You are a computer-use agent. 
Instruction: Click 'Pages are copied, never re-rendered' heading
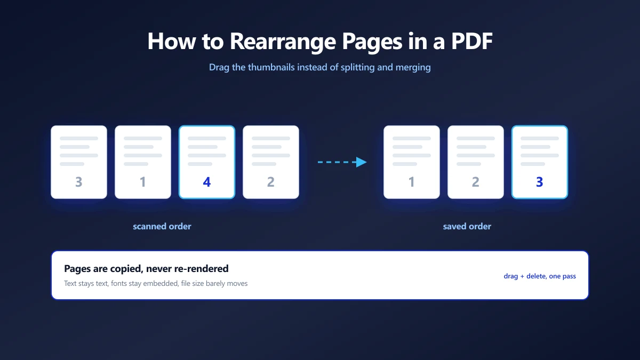point(146,268)
